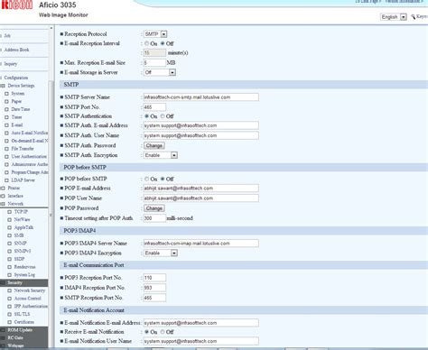Select the Security section header
The width and height of the screenshot is (428, 350).
tap(23, 282)
